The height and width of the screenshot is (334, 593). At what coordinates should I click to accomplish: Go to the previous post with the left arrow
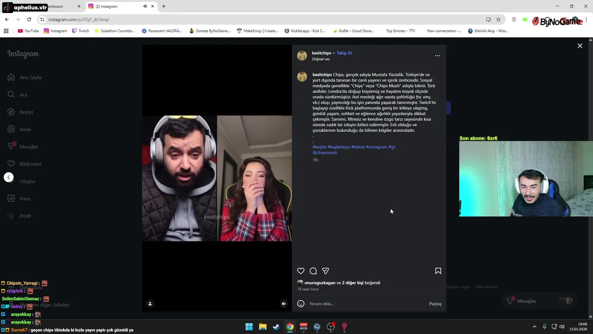(x=8, y=177)
